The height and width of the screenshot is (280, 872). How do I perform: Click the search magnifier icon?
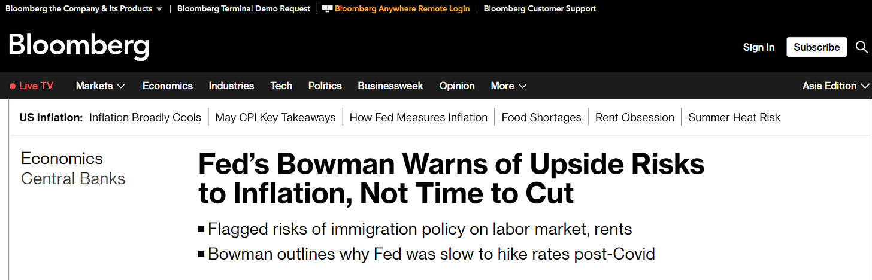[861, 47]
